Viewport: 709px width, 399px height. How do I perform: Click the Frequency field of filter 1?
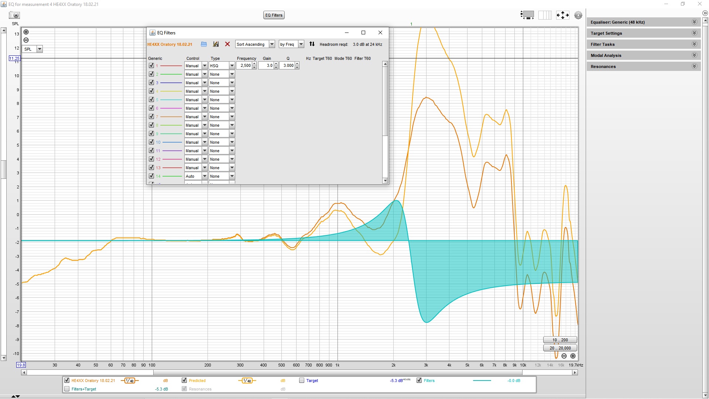coord(244,66)
